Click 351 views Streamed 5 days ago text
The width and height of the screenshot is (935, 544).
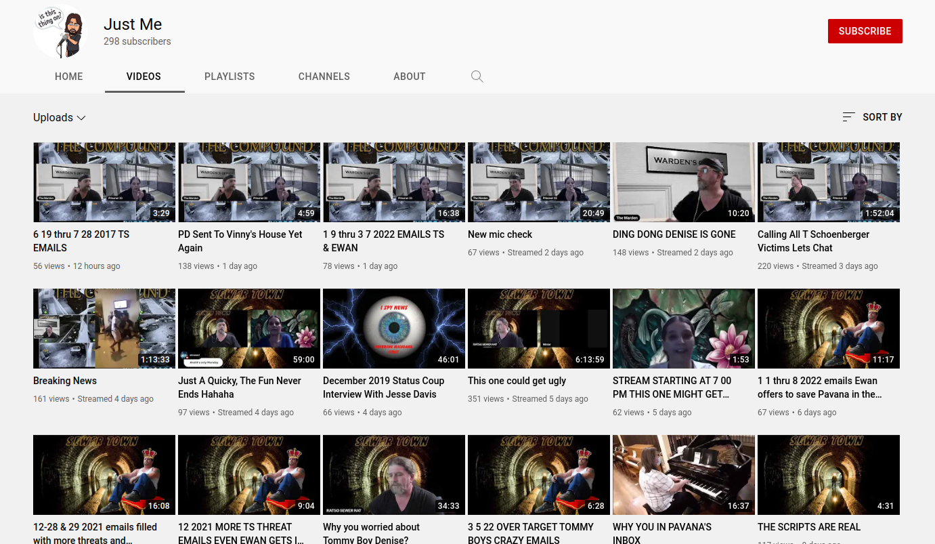(528, 399)
